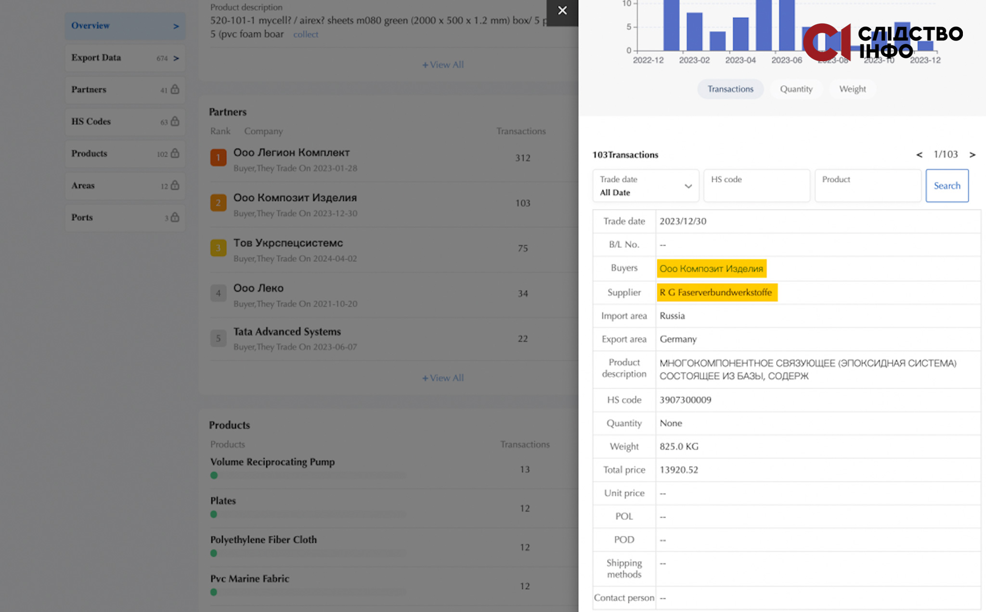Select the Areas sidebar item

[x=125, y=186]
